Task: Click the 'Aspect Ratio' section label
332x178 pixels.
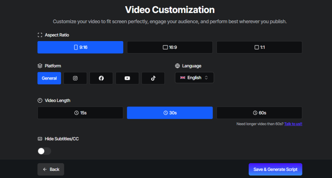Action: [57, 35]
